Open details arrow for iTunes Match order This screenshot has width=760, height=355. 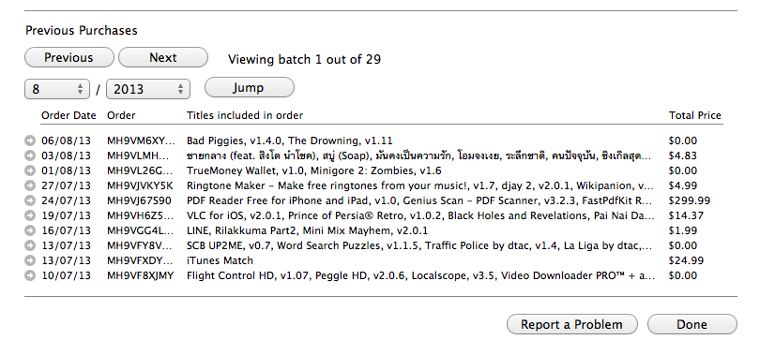point(30,260)
